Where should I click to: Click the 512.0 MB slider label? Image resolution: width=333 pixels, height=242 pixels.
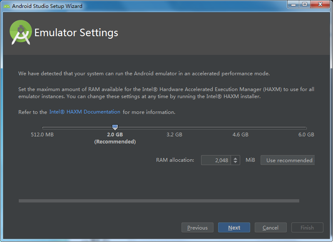coord(42,134)
